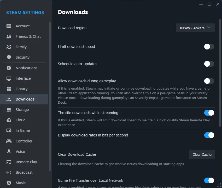Viewport: 222px width, 188px height.
Task: Click the Controller gamepad icon
Action: point(9,141)
